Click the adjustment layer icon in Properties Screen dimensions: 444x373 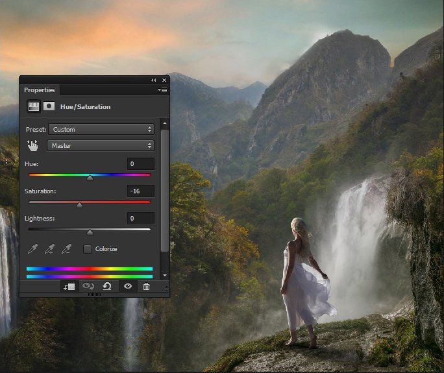(x=32, y=106)
